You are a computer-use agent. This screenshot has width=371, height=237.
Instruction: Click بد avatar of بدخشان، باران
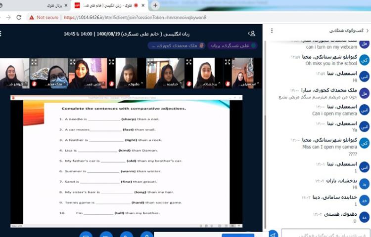(x=365, y=184)
